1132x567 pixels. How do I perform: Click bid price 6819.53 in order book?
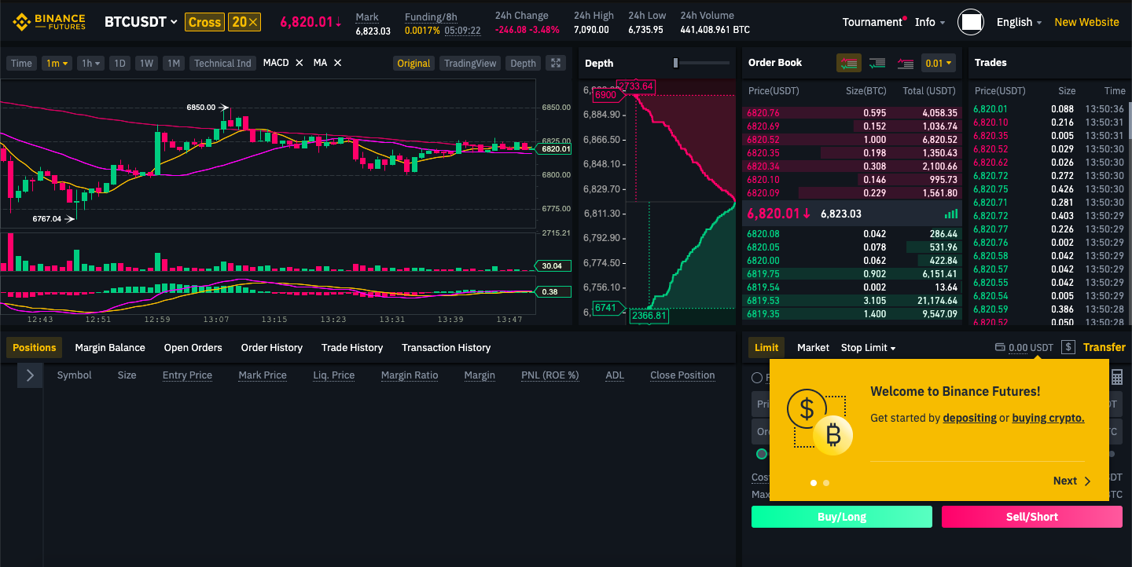click(x=763, y=301)
